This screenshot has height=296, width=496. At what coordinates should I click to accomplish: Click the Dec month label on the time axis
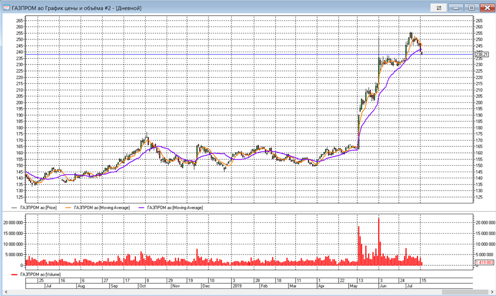pyautogui.click(x=206, y=286)
